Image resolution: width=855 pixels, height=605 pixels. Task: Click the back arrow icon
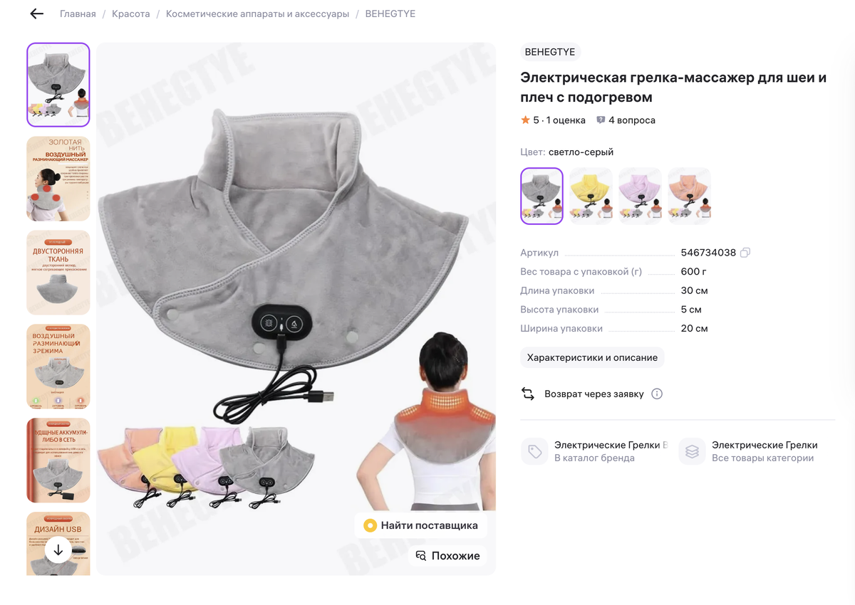tap(37, 14)
